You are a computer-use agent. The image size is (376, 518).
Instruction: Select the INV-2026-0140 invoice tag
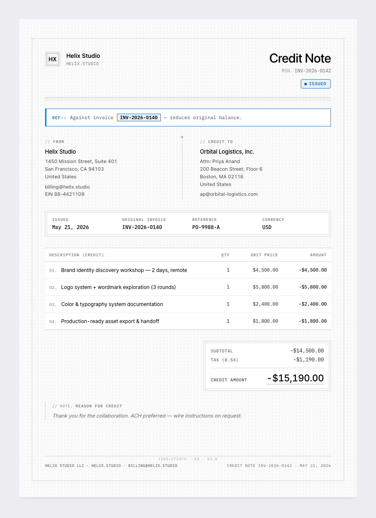click(139, 117)
